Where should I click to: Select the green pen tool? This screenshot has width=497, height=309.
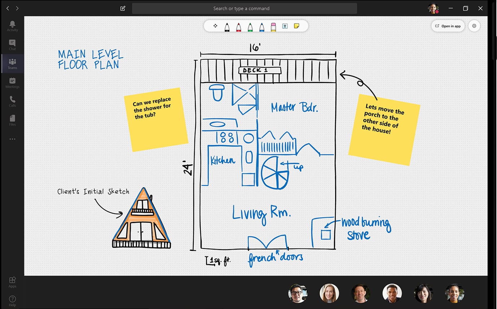[250, 26]
